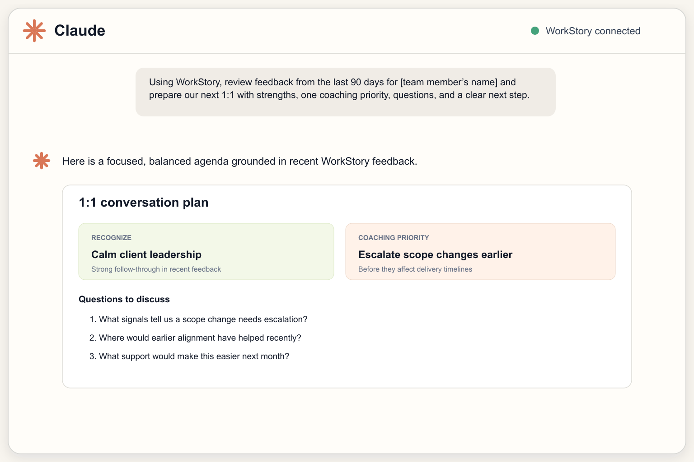Click the "Questions to discuss" heading

pos(124,299)
